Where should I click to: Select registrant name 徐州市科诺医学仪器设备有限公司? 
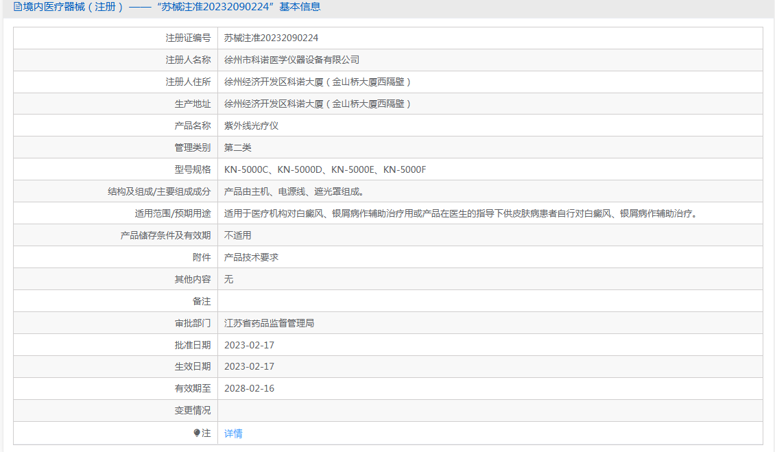[291, 60]
